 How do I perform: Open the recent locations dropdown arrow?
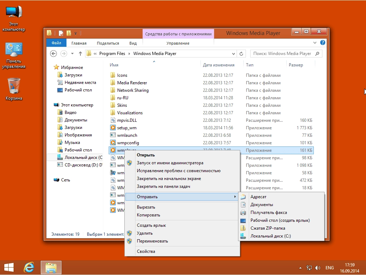click(72, 54)
